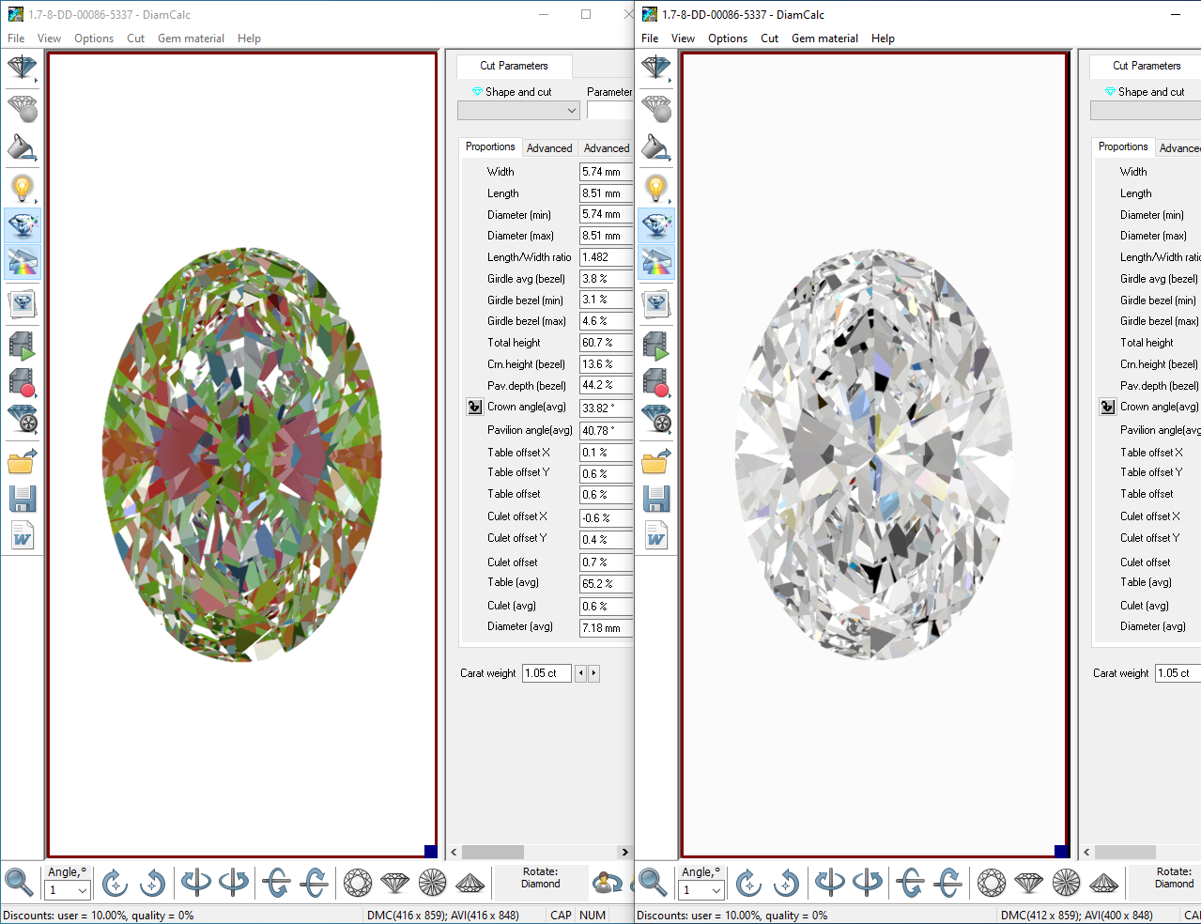1201x924 pixels.
Task: Click the second vertical-axis rotation icon in left window
Action: point(233,883)
